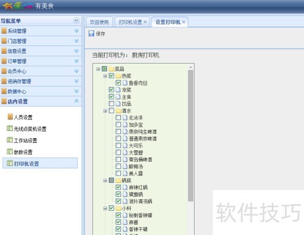Collapse the 店内设置 section chevron
Image resolution: width=304 pixels, height=235 pixels.
click(x=77, y=101)
